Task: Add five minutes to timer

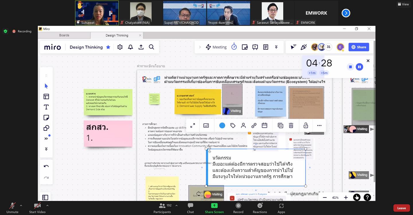Action: pos(324,73)
